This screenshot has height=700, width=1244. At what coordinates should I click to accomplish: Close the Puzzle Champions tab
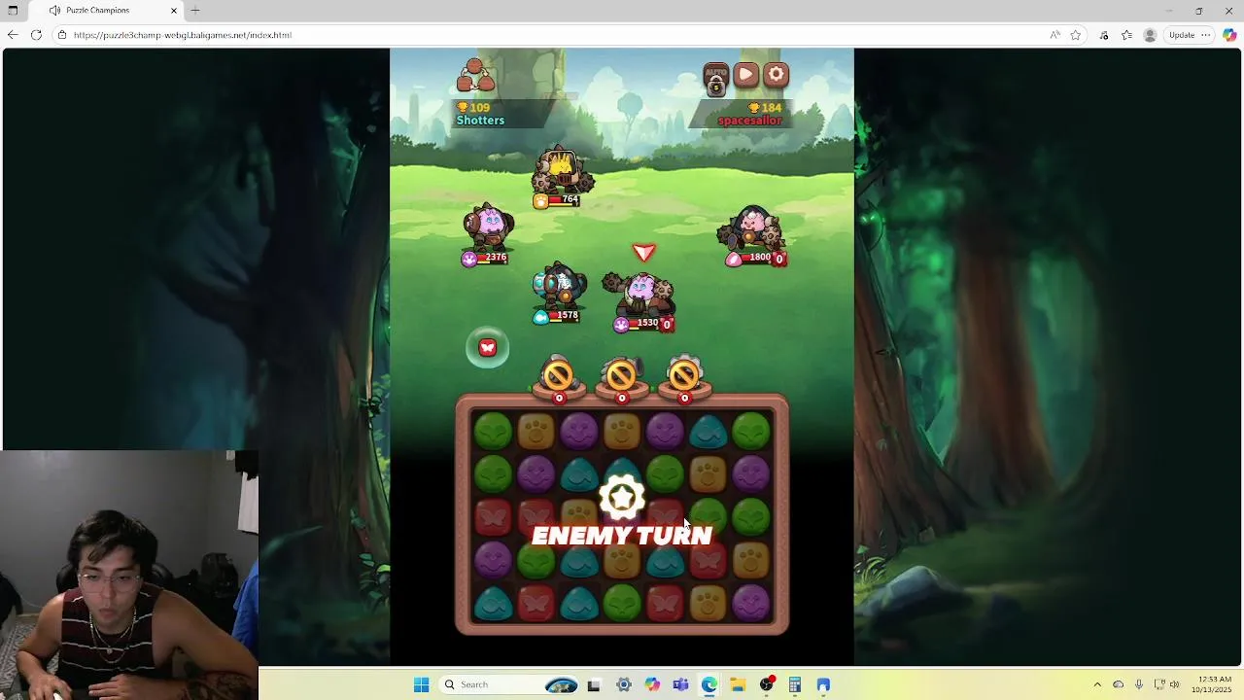(x=174, y=10)
